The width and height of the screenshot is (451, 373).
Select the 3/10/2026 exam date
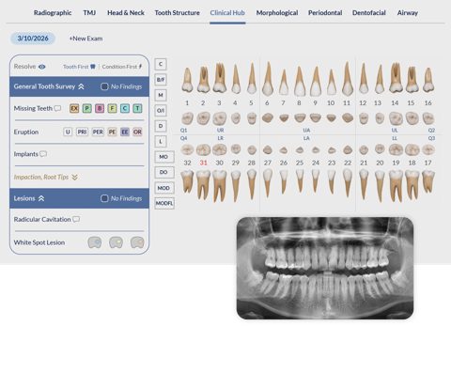(x=33, y=39)
